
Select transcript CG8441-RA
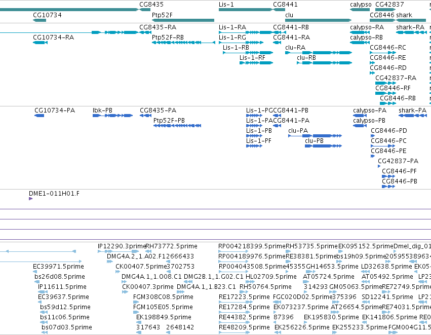[291, 38]
